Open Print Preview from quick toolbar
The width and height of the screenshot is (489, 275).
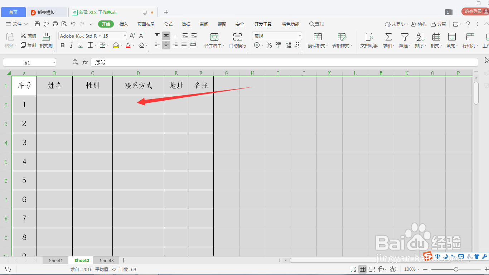(x=64, y=24)
